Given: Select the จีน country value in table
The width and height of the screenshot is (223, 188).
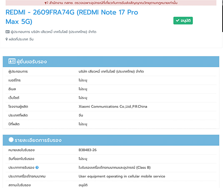Looking at the screenshot, I should (x=80, y=115).
